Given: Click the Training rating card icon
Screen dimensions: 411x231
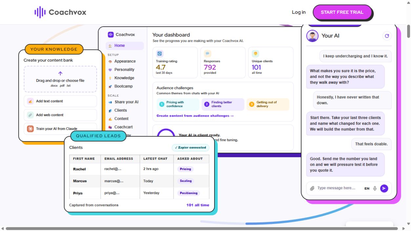Looking at the screenshot, I should pos(160,53).
